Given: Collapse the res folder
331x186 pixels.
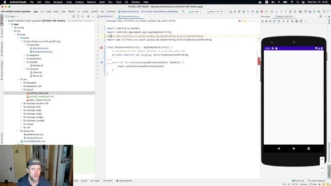Looking at the screenshot, I should [x=18, y=79].
